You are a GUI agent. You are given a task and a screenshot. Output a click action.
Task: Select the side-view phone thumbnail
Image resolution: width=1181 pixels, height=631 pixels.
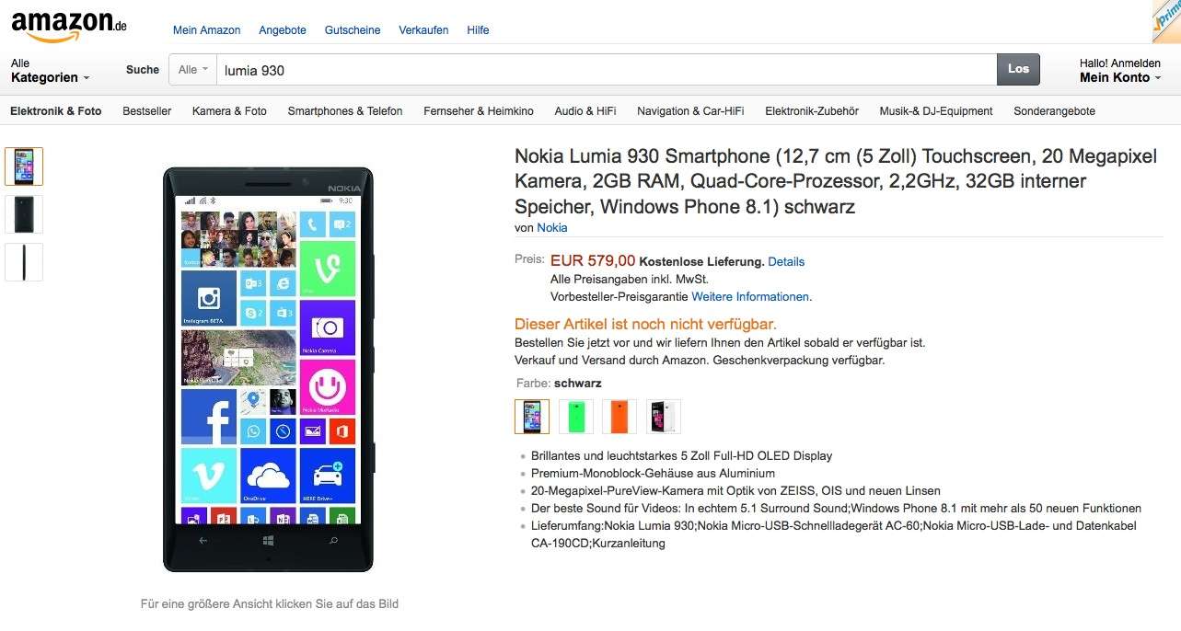(24, 262)
